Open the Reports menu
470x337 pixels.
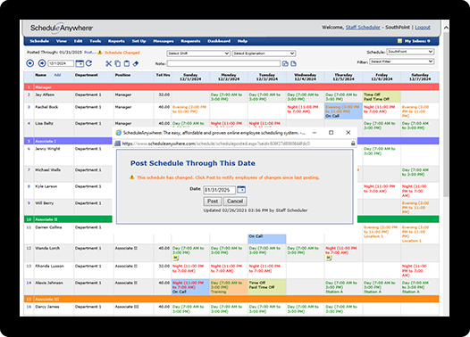click(116, 41)
